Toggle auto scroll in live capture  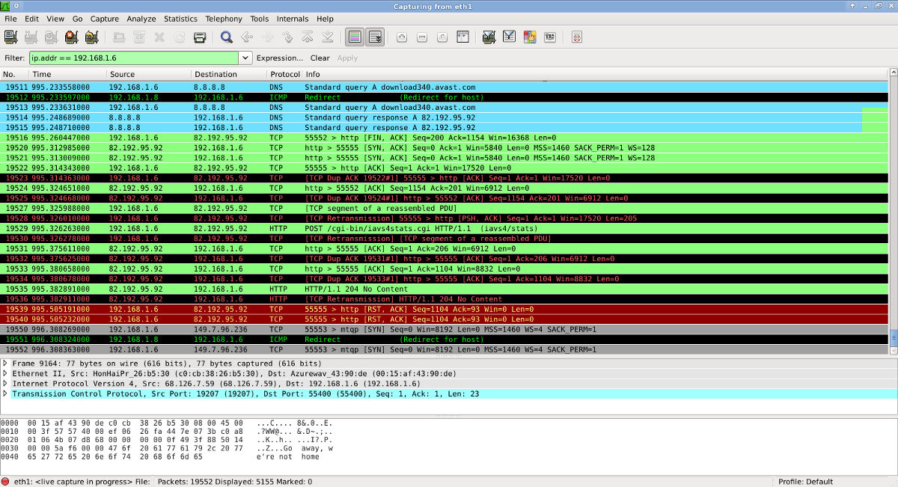point(375,37)
